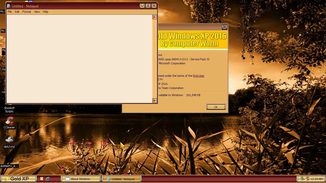Screen dimensions: 326x183
Task: Click the Microsoft Corporation copyright text
Action: [172, 63]
